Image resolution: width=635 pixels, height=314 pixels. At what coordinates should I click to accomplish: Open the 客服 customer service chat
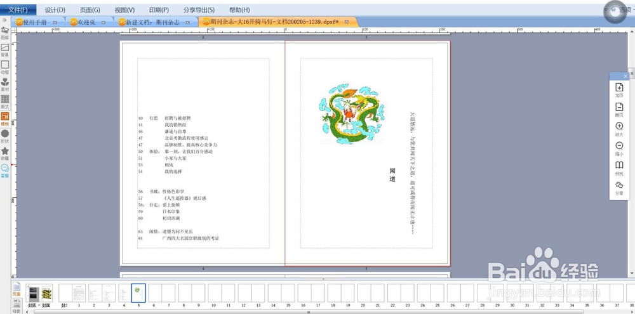point(5,171)
